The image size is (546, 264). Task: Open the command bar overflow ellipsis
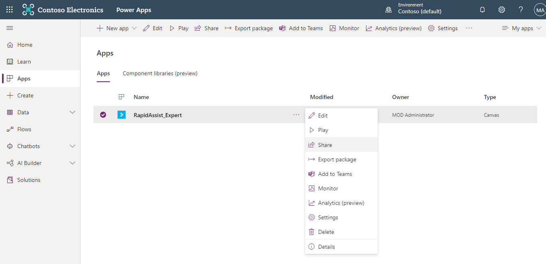click(x=469, y=28)
